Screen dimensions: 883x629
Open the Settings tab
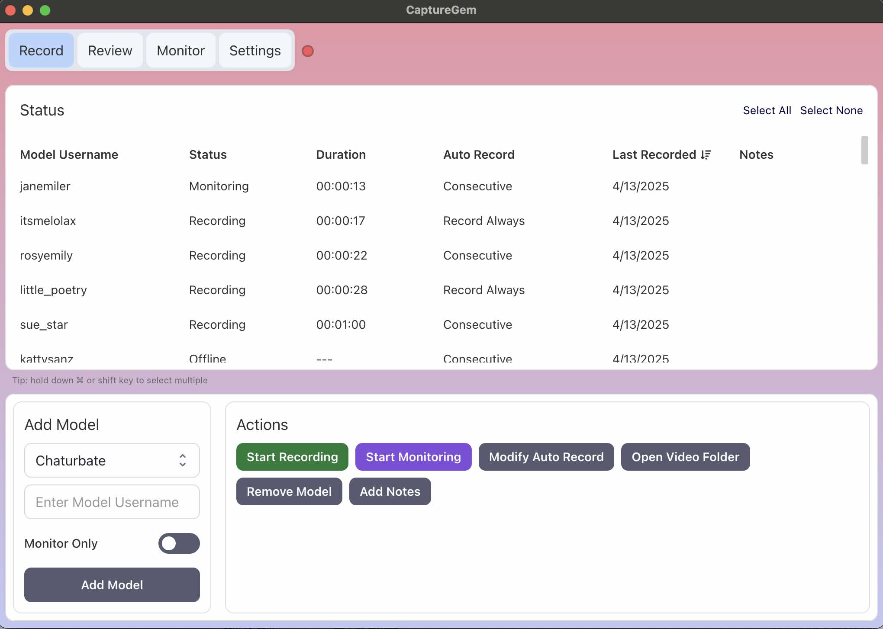255,50
